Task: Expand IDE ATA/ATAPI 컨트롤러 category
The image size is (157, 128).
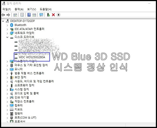Action: click(7, 29)
